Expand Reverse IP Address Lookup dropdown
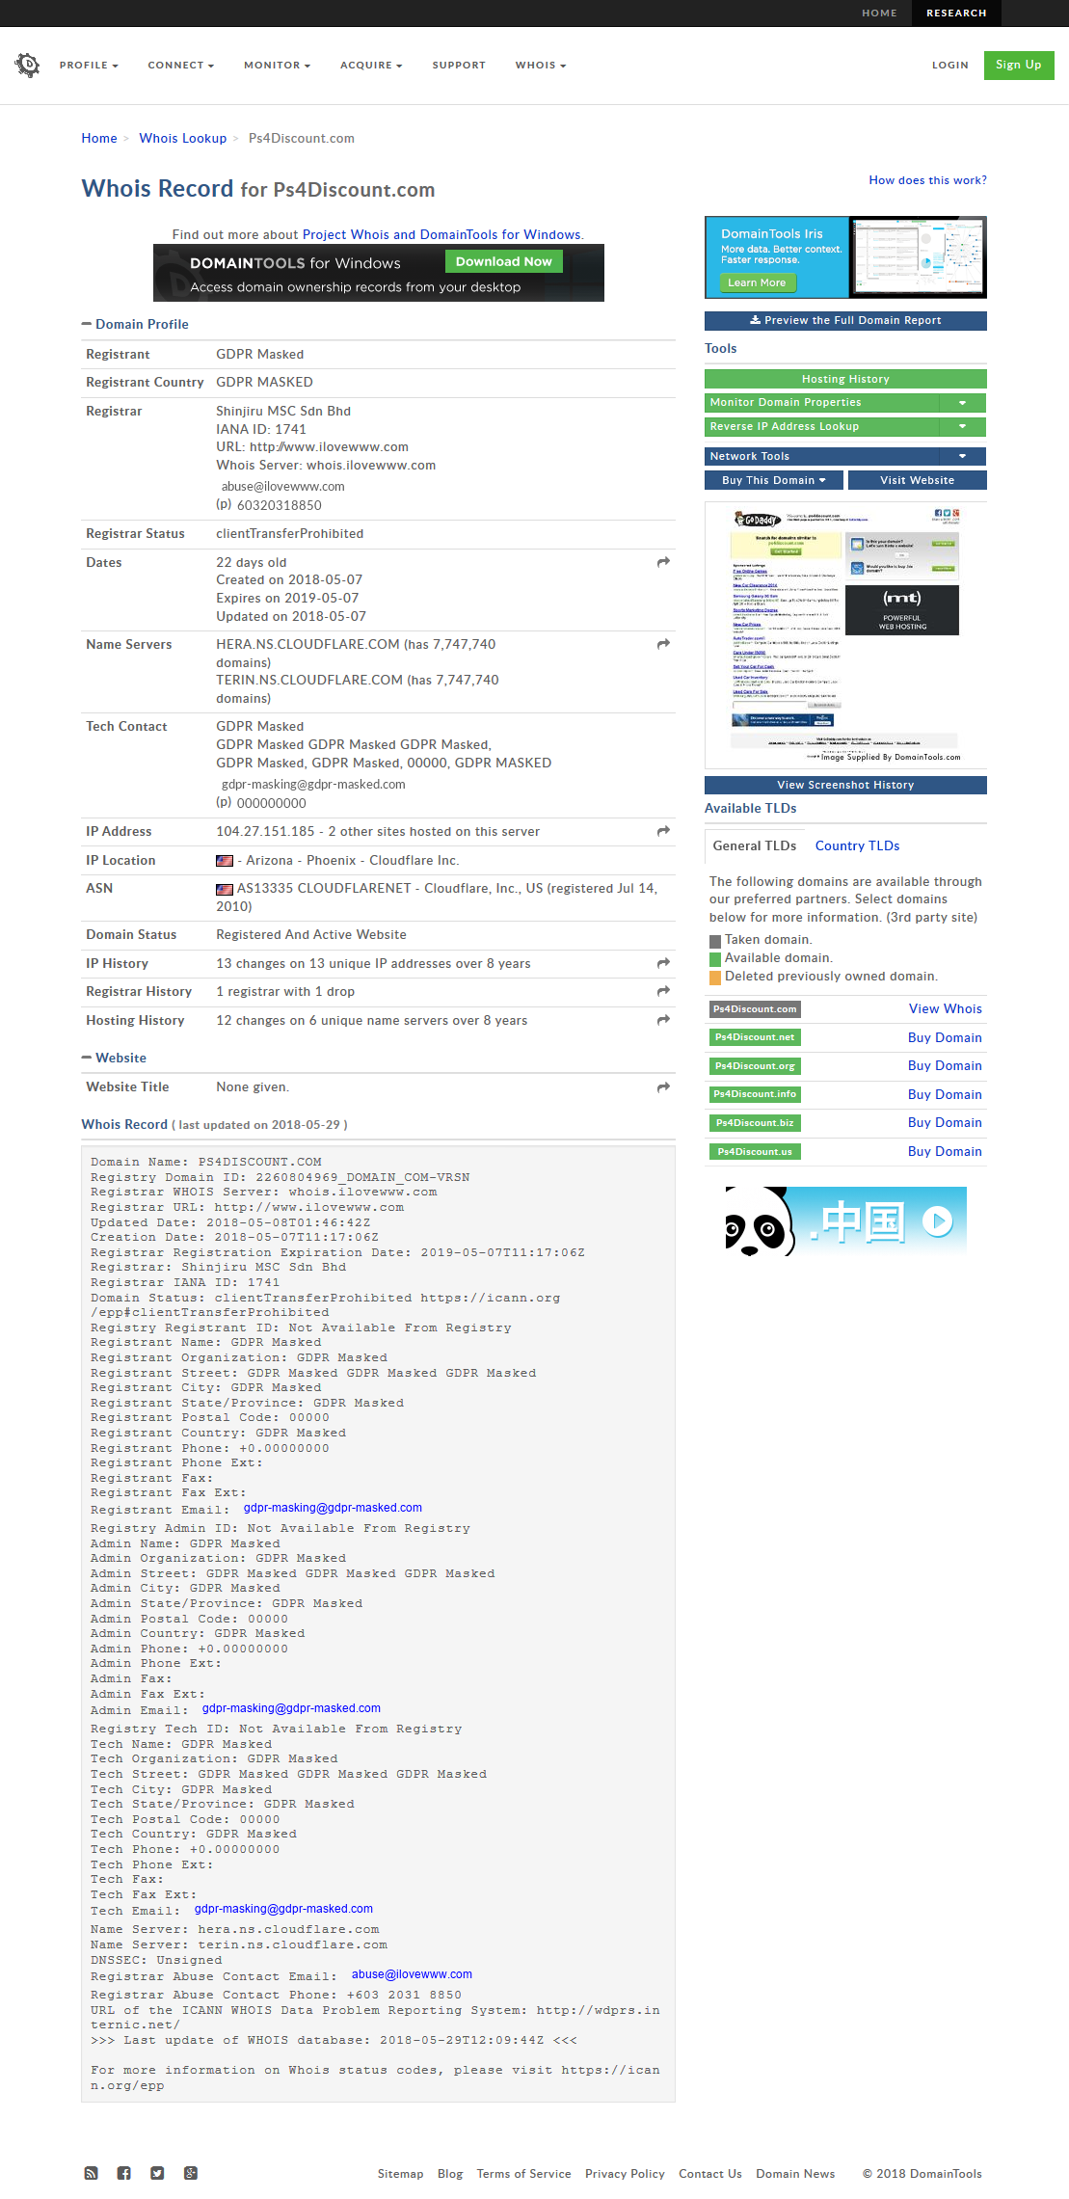The image size is (1069, 2199). click(962, 427)
